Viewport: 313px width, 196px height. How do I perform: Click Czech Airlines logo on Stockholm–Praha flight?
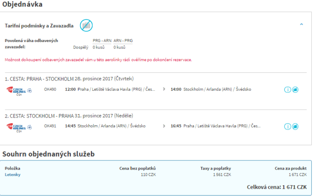click(16, 127)
